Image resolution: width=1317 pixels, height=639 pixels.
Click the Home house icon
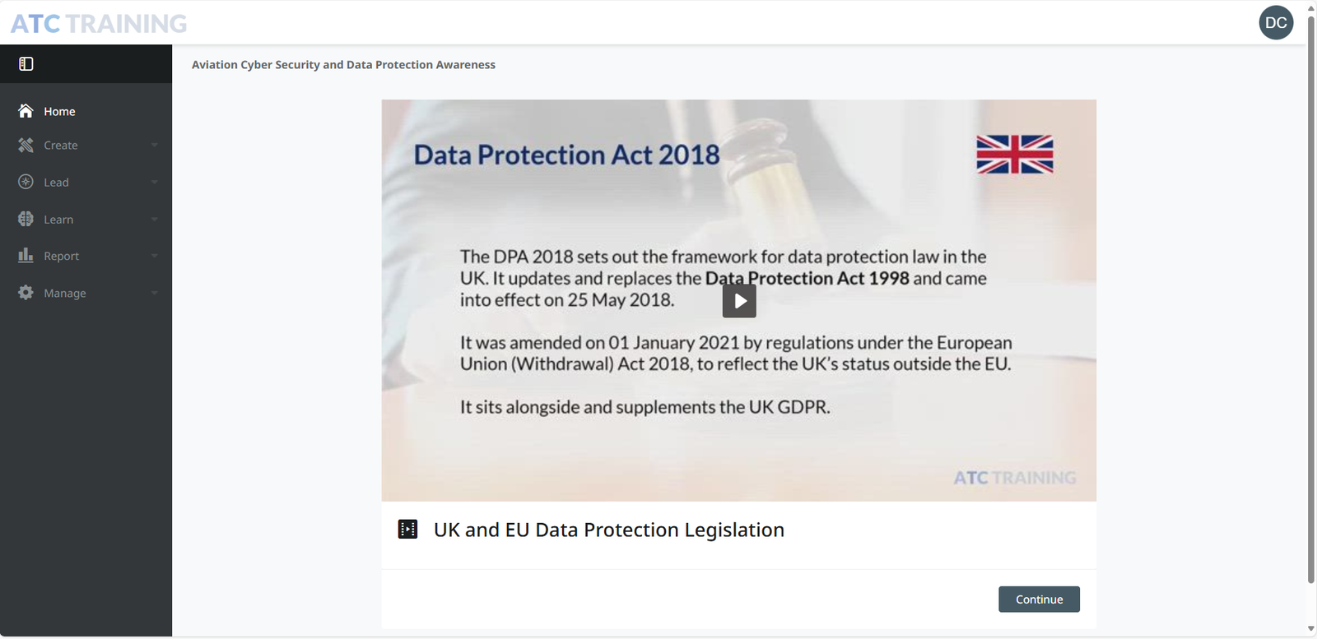pyautogui.click(x=26, y=111)
